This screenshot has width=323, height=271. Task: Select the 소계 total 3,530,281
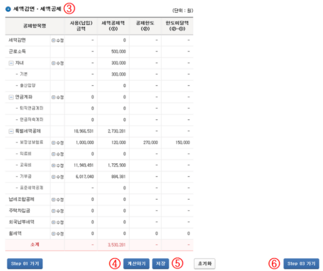coord(117,245)
